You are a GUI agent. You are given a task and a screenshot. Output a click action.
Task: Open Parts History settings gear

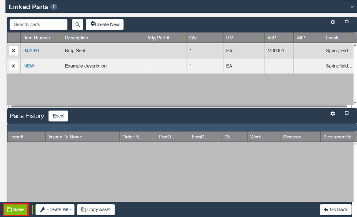[x=333, y=114]
